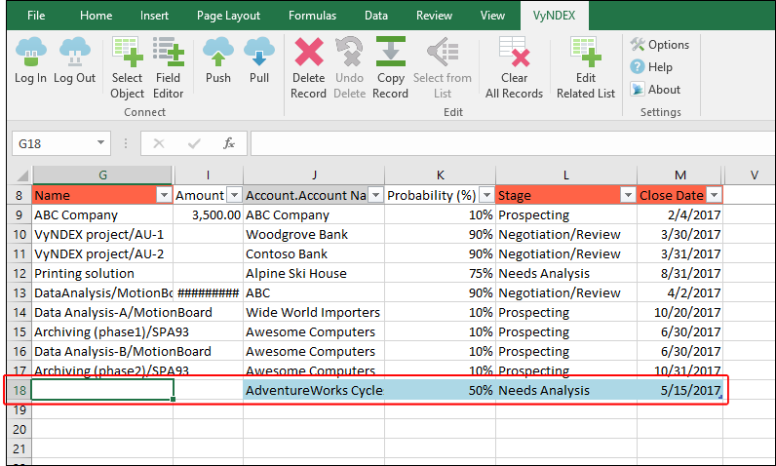Click the Name Box showing G18
Image resolution: width=776 pixels, height=466 pixels.
[60, 143]
